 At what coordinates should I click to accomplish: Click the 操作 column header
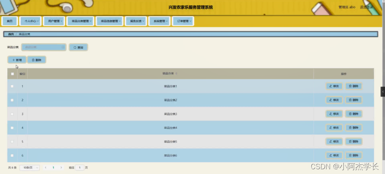pos(344,73)
